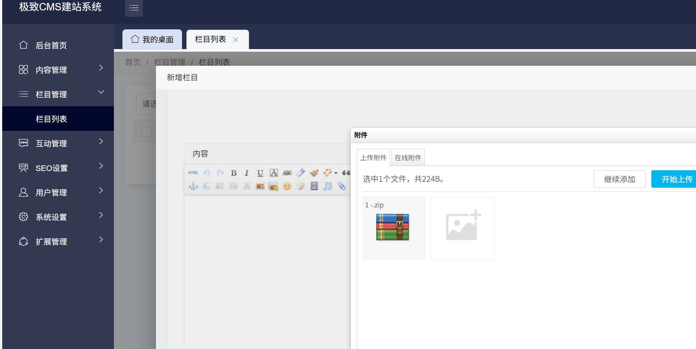696x349 pixels.
Task: Toggle italic formatting
Action: [246, 173]
